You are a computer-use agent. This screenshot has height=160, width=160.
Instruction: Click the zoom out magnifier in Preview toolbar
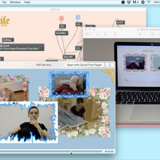click(98, 34)
